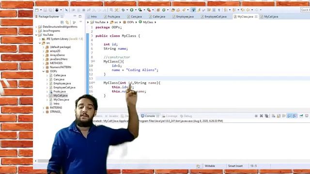The image size is (310, 174).
Task: Click the Save All toolbar icon
Action: click(50, 10)
